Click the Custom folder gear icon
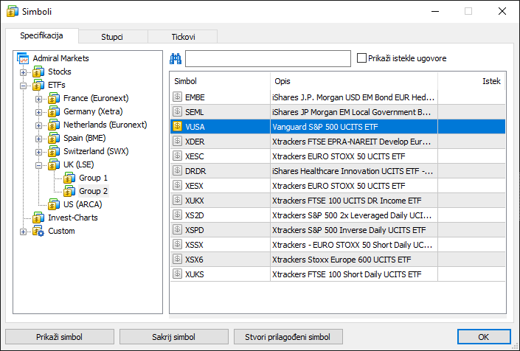The height and width of the screenshot is (351, 520). pos(38,231)
